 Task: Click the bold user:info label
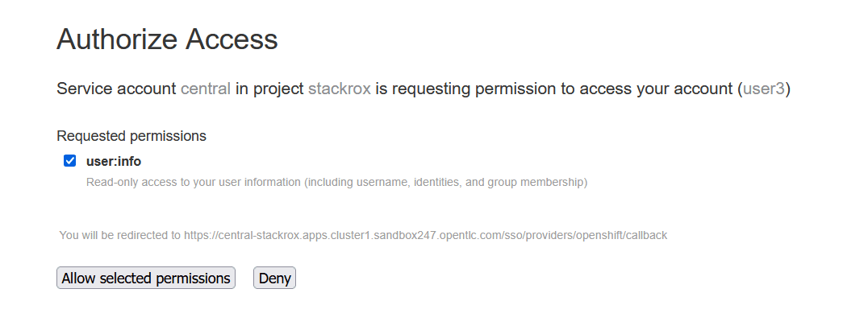pyautogui.click(x=114, y=162)
